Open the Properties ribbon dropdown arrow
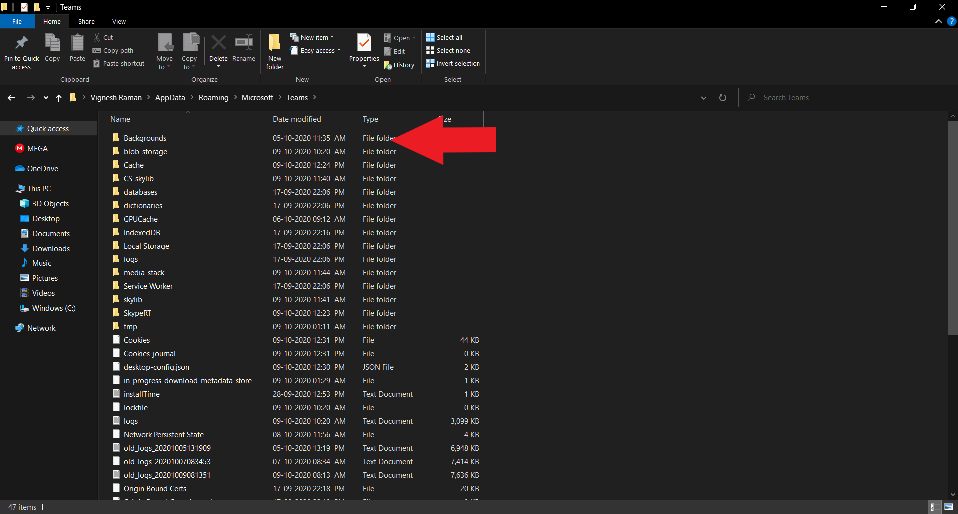958x514 pixels. click(364, 67)
